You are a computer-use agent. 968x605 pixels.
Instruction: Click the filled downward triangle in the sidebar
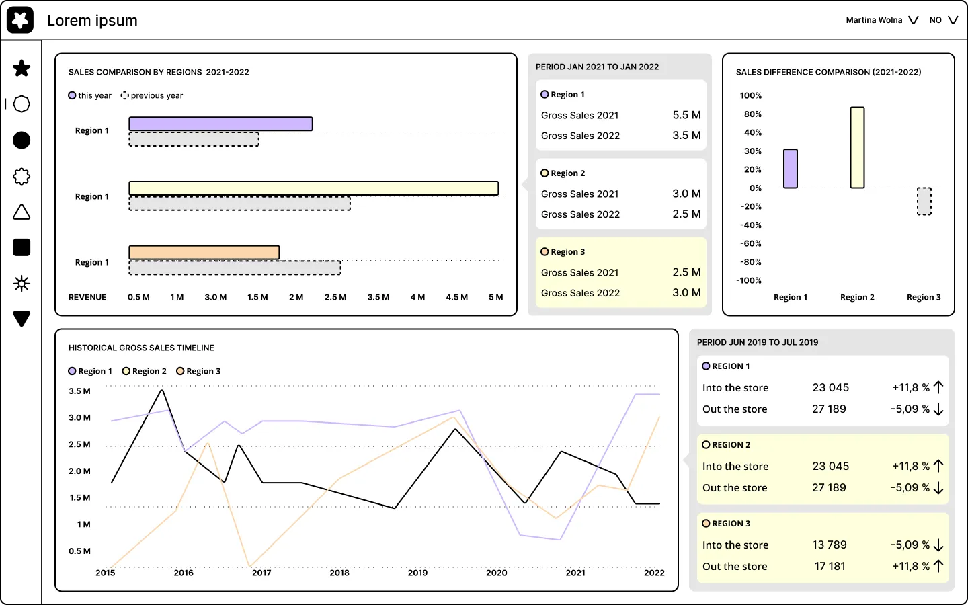point(22,319)
